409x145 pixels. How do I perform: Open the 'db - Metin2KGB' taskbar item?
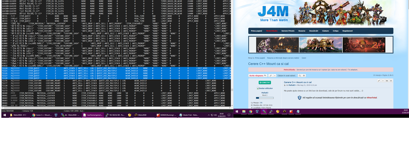71,115
